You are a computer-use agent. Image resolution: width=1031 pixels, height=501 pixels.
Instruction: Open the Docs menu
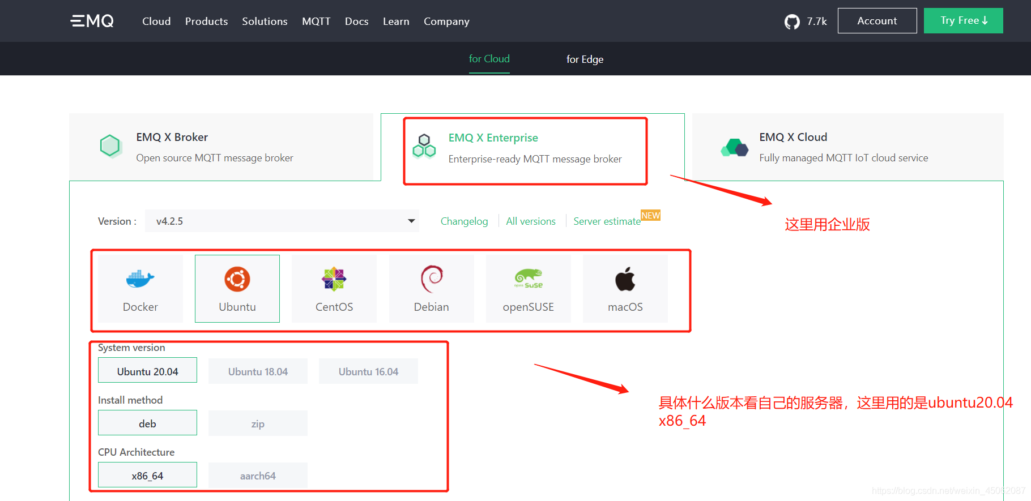pos(357,21)
